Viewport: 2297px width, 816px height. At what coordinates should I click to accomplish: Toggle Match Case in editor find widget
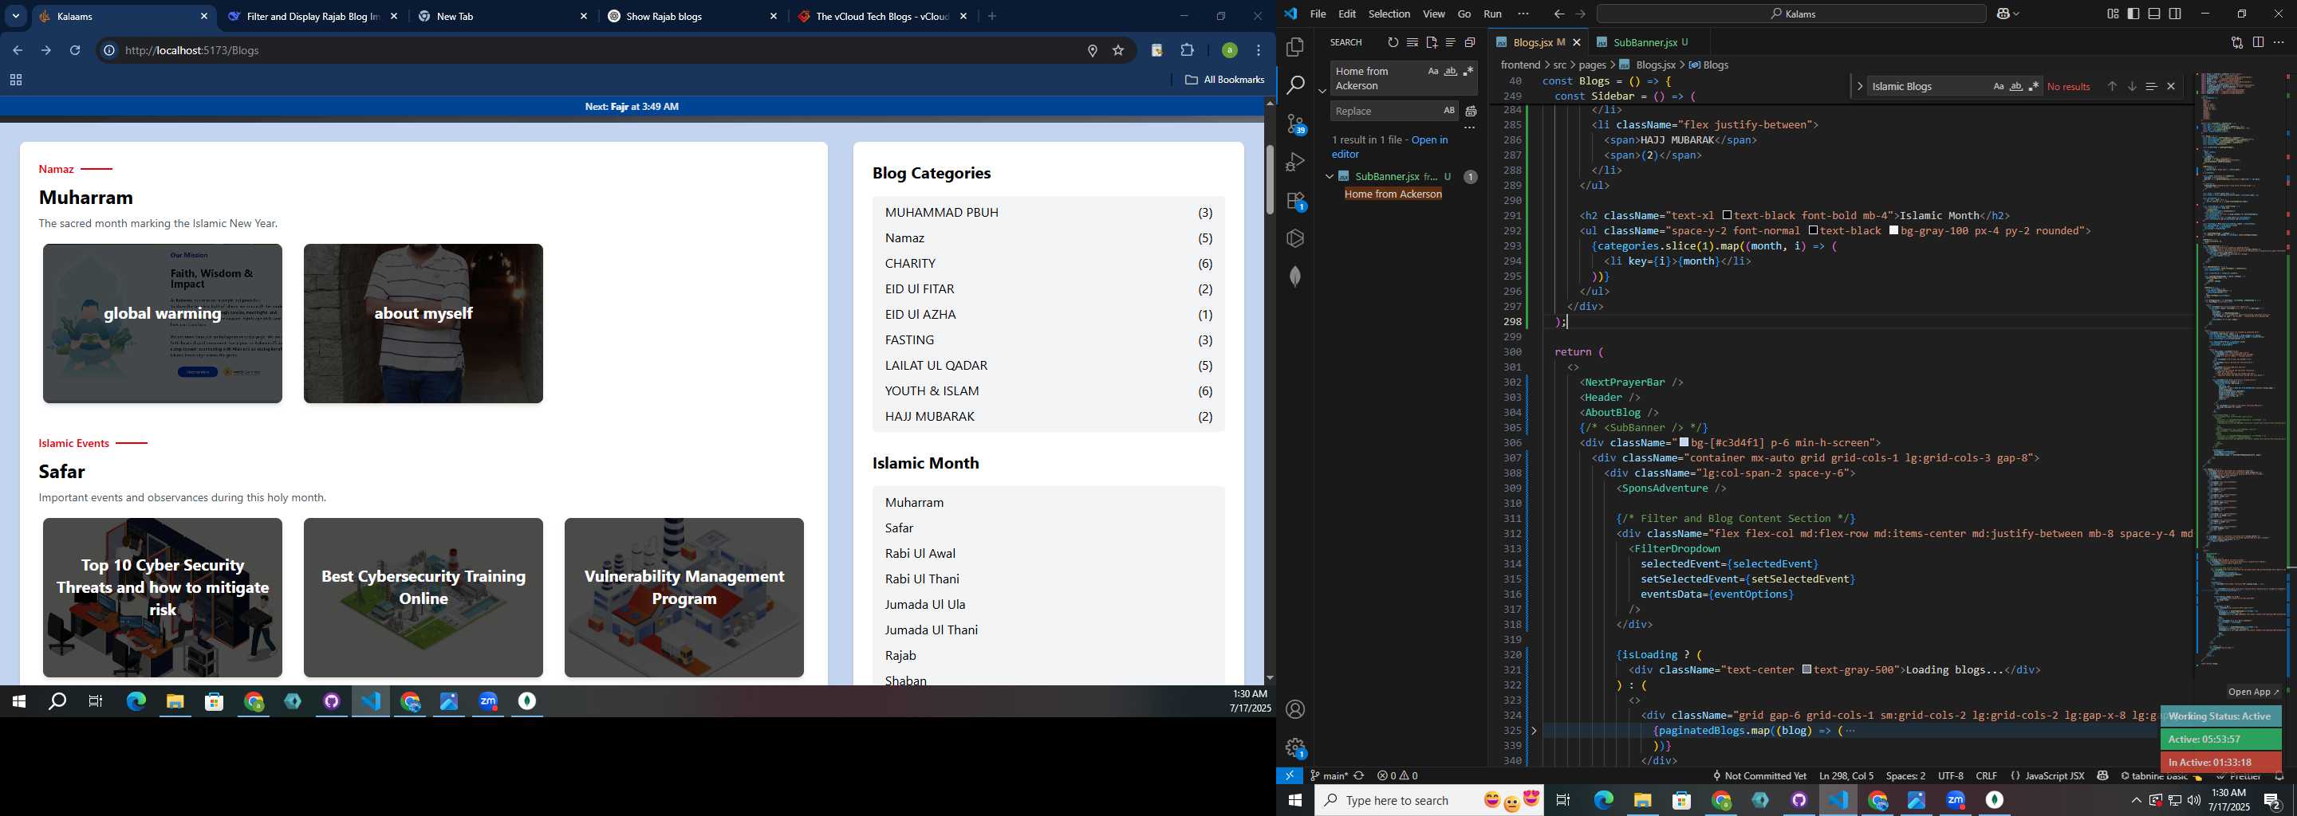click(x=1998, y=86)
